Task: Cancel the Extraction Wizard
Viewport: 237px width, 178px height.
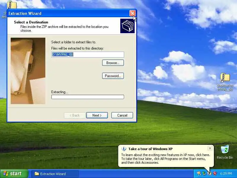Action: (x=122, y=115)
